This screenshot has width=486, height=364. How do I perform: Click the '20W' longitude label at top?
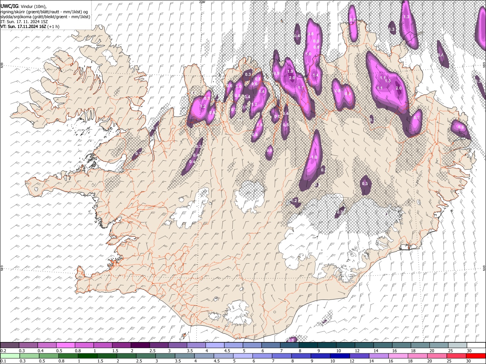click(202, 2)
